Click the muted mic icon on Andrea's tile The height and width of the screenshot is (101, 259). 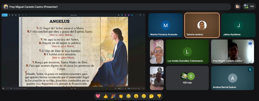[250, 70]
